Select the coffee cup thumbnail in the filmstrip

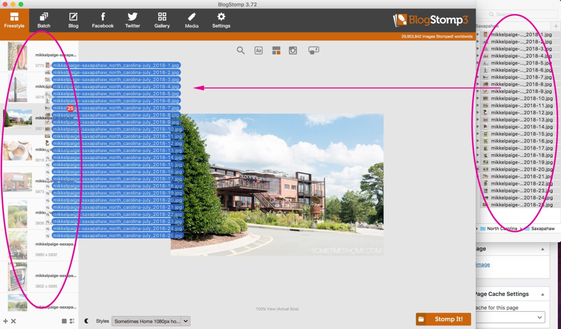coord(18,150)
